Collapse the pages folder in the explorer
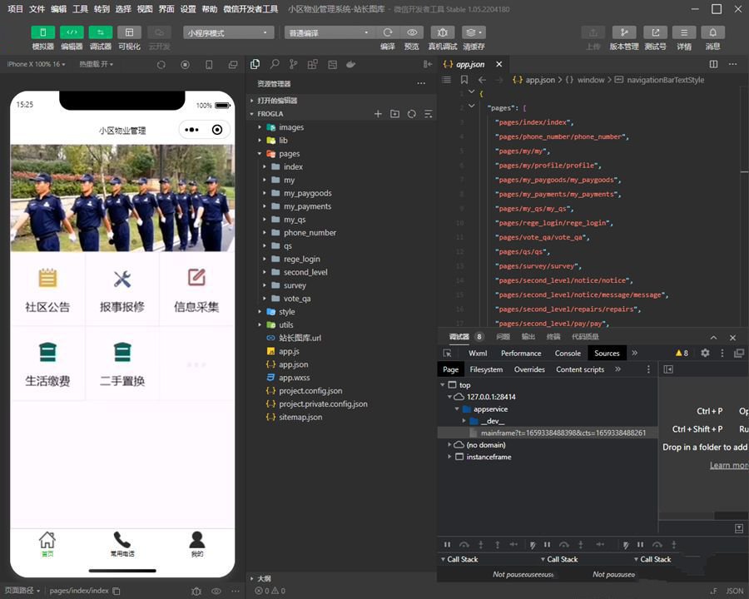749x599 pixels. 260,153
